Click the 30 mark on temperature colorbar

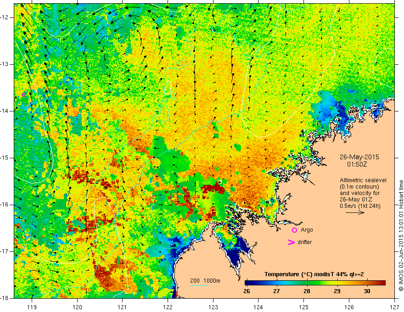[x=367, y=291]
